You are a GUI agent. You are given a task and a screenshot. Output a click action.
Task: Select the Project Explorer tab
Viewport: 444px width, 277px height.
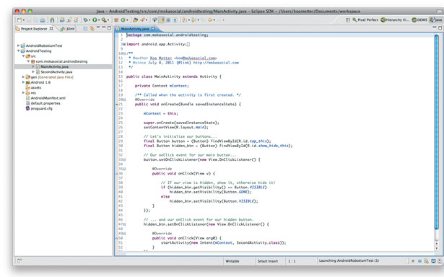(x=34, y=29)
